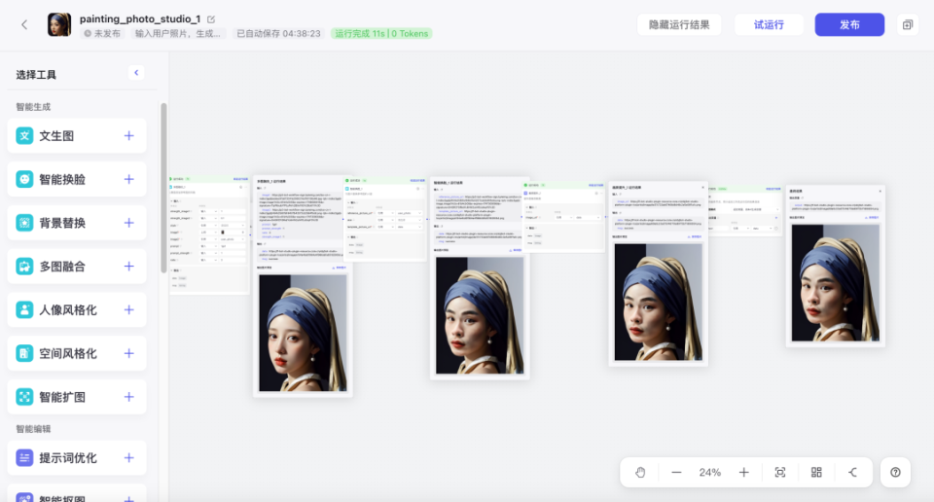The image size is (934, 502).
Task: Click the 试运行 button
Action: pyautogui.click(x=769, y=24)
